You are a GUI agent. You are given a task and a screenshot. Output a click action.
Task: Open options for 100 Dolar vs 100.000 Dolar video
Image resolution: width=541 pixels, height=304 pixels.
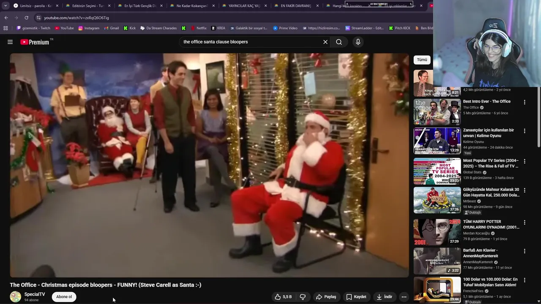click(525, 280)
